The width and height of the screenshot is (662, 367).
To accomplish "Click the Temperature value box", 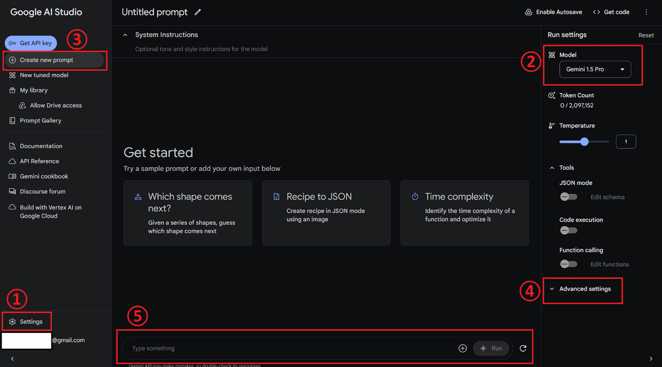I will click(x=626, y=142).
